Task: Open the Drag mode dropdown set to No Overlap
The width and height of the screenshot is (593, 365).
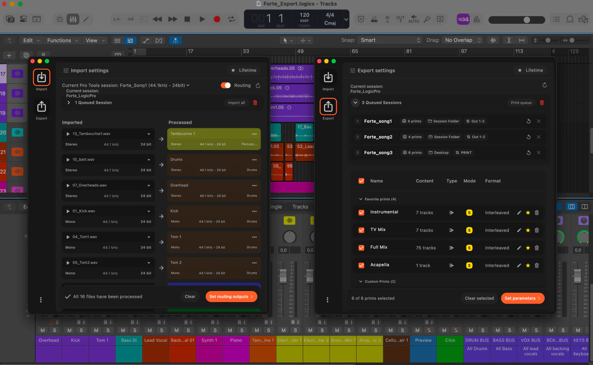Action: [463, 40]
